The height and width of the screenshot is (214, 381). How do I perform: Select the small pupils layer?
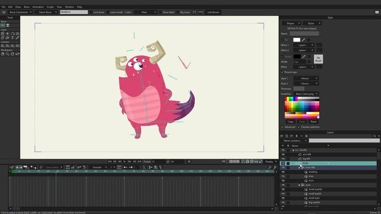(315, 194)
